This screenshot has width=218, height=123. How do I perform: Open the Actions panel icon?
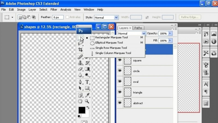click(x=206, y=42)
